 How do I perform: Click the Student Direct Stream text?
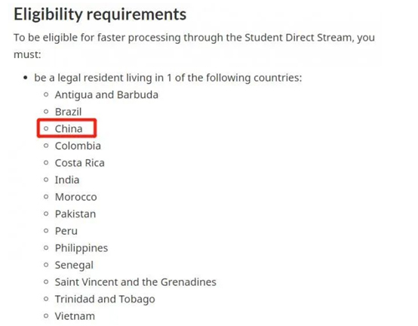point(298,38)
